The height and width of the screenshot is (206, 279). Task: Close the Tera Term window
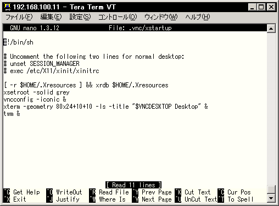(x=271, y=7)
